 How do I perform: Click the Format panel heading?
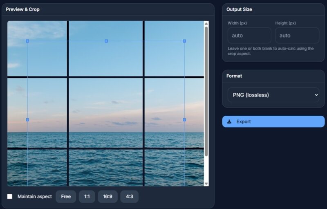[x=234, y=76]
